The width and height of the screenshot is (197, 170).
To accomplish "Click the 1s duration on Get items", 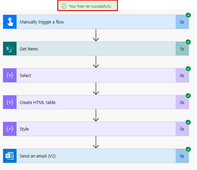I will 182,49.
